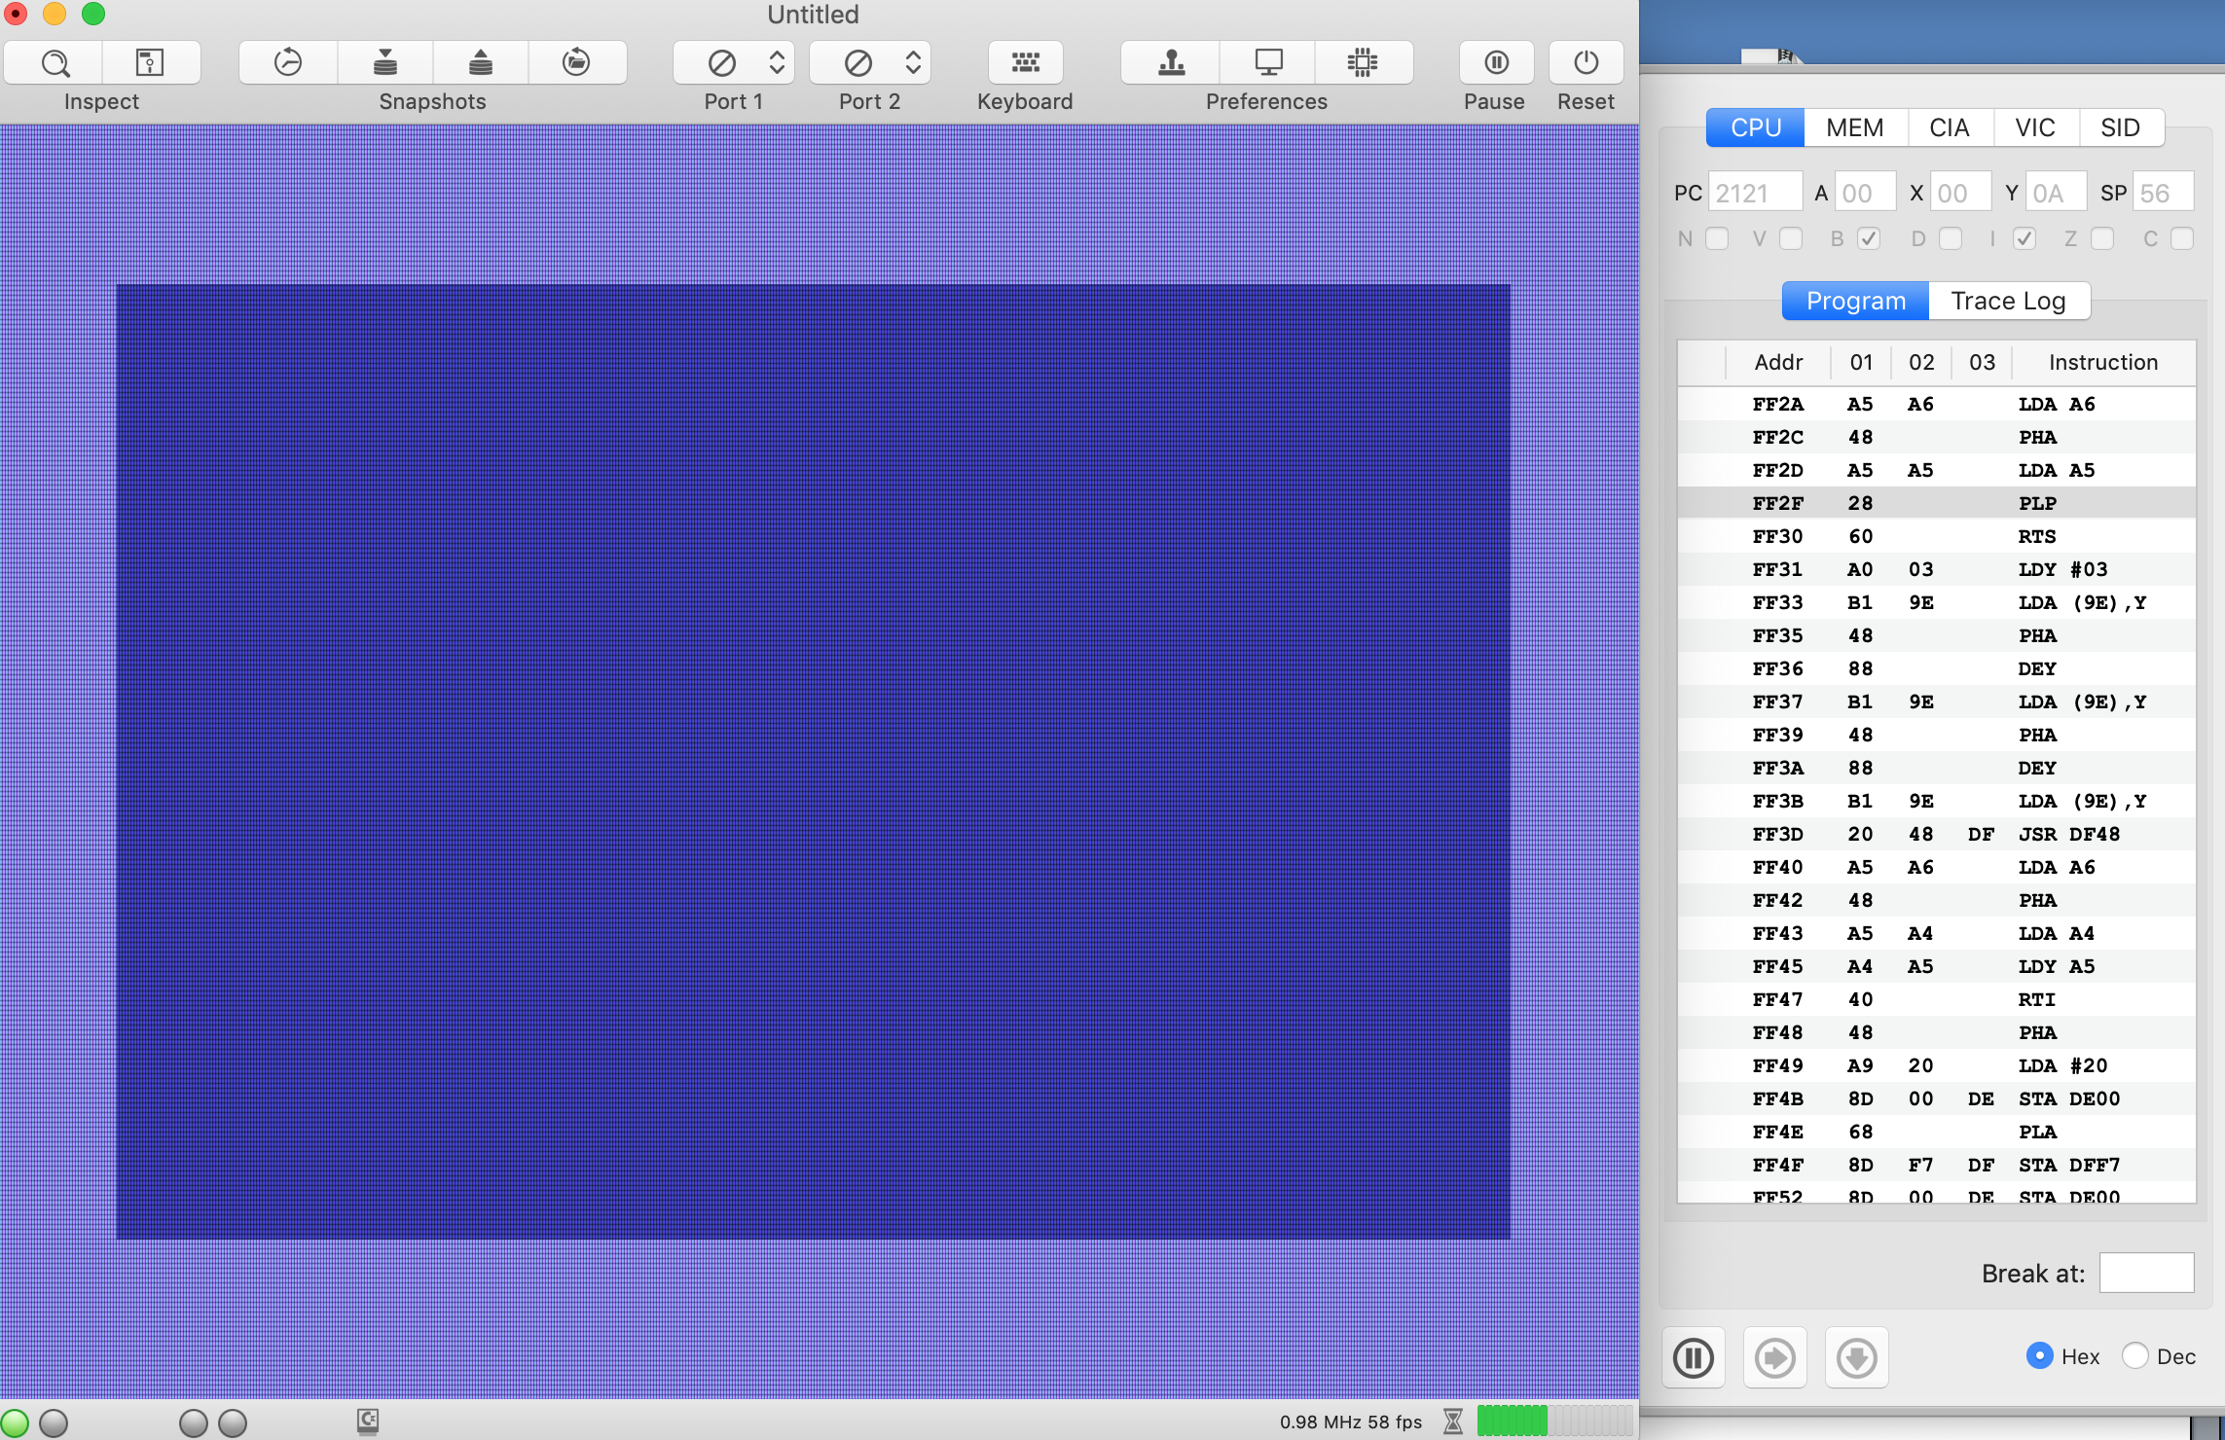Switch to the VIC tab
Screen dimensions: 2225x1440
point(2035,127)
